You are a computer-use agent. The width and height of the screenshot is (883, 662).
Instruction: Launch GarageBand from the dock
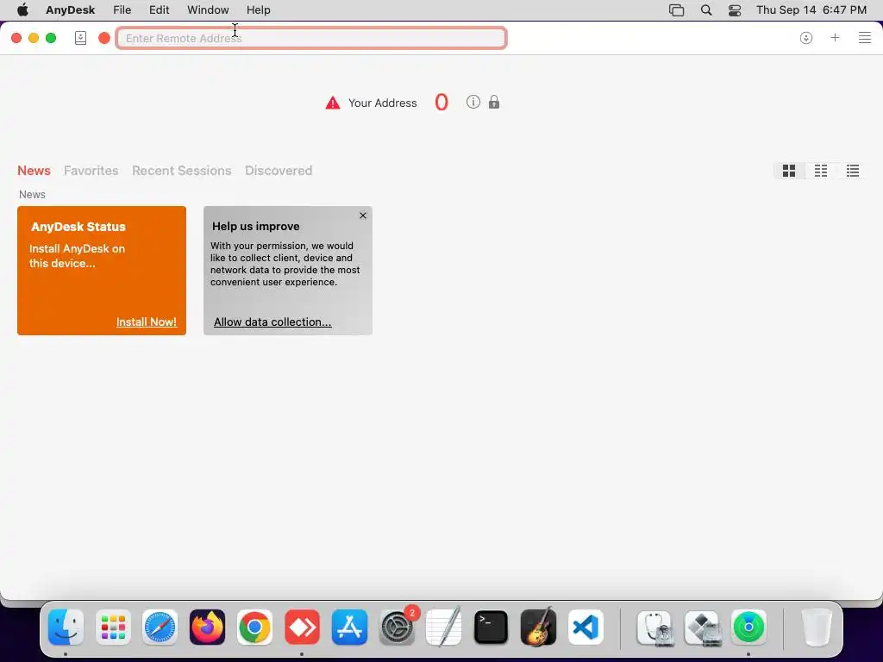538,628
